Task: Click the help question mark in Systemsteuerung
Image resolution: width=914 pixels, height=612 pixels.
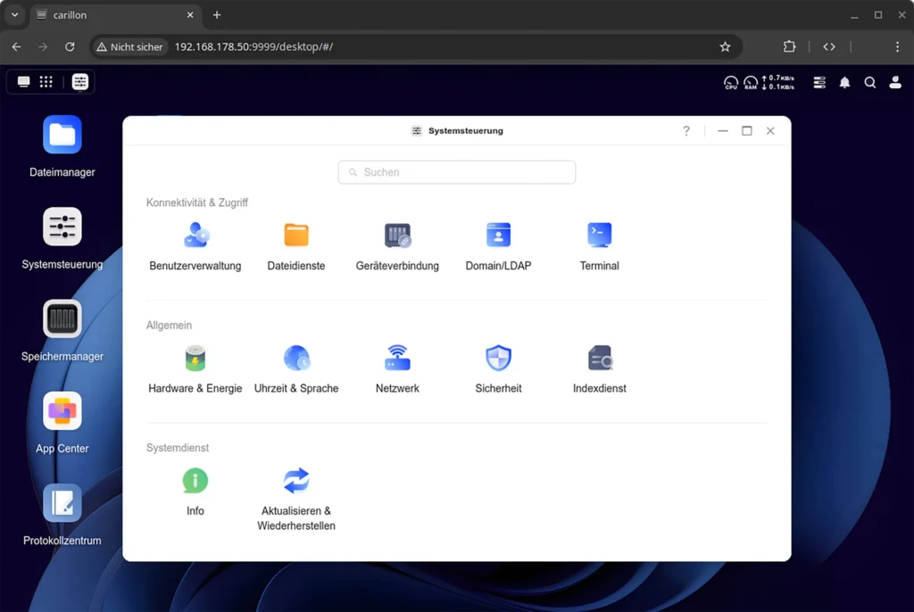Action: point(686,130)
